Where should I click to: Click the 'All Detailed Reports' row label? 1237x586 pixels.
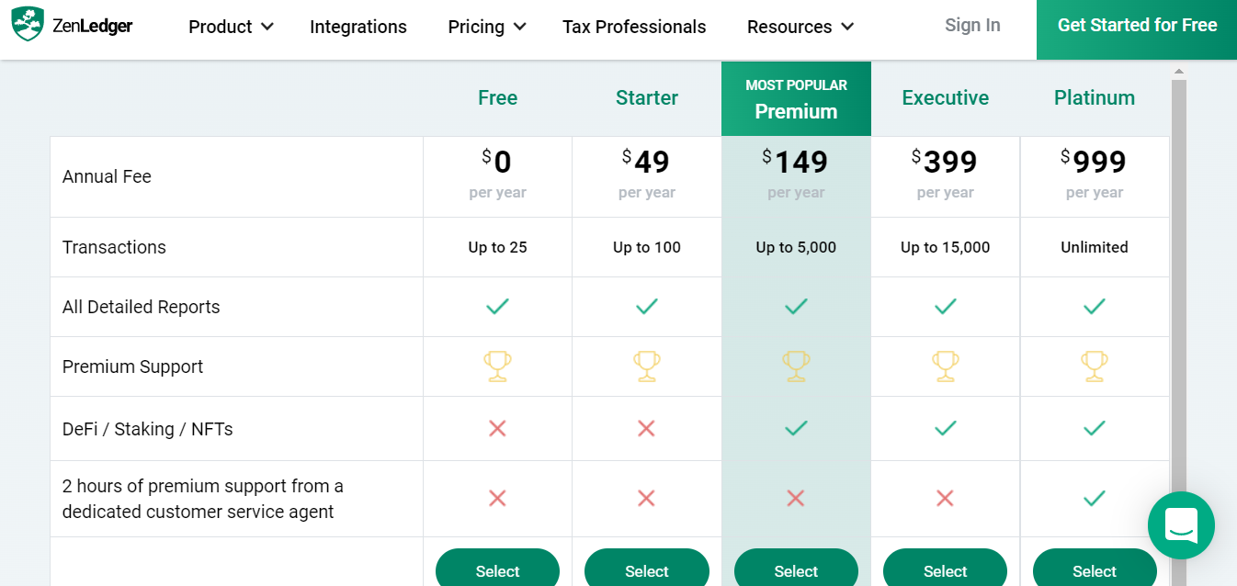[141, 307]
